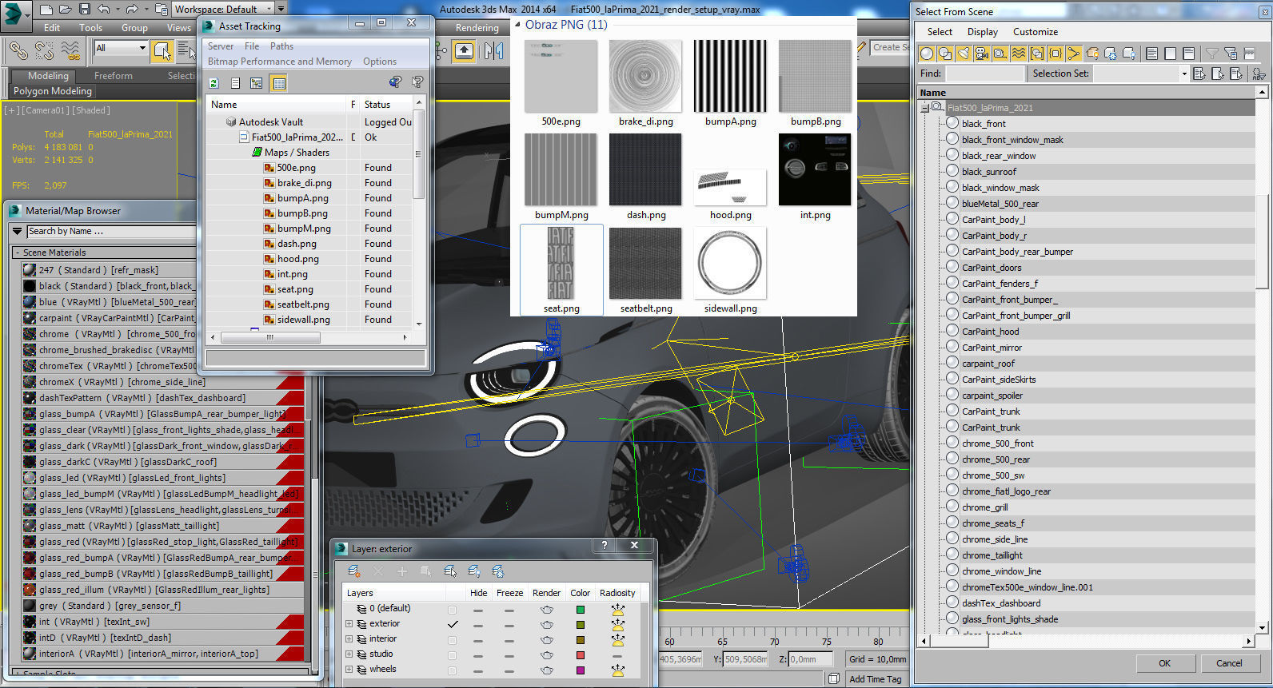Click Hide/Unhide All Layers icon in Layer dialog
Image resolution: width=1273 pixels, height=688 pixels.
tap(474, 571)
